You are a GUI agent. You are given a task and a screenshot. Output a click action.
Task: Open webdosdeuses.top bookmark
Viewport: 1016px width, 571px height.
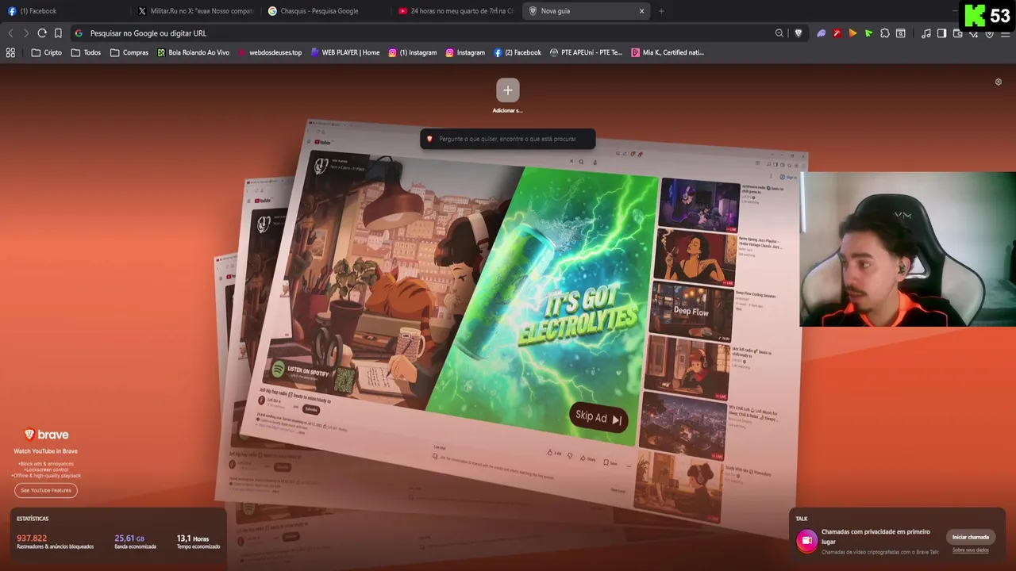270,52
